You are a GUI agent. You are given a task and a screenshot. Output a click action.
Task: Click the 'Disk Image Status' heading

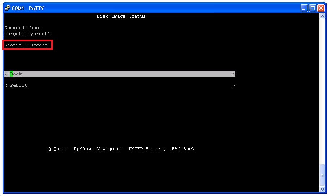121,16
